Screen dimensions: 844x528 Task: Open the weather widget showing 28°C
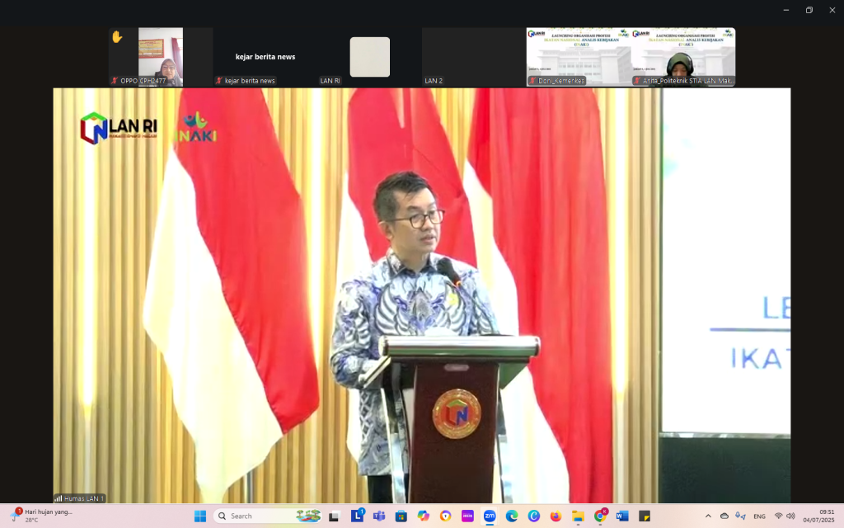coord(41,516)
